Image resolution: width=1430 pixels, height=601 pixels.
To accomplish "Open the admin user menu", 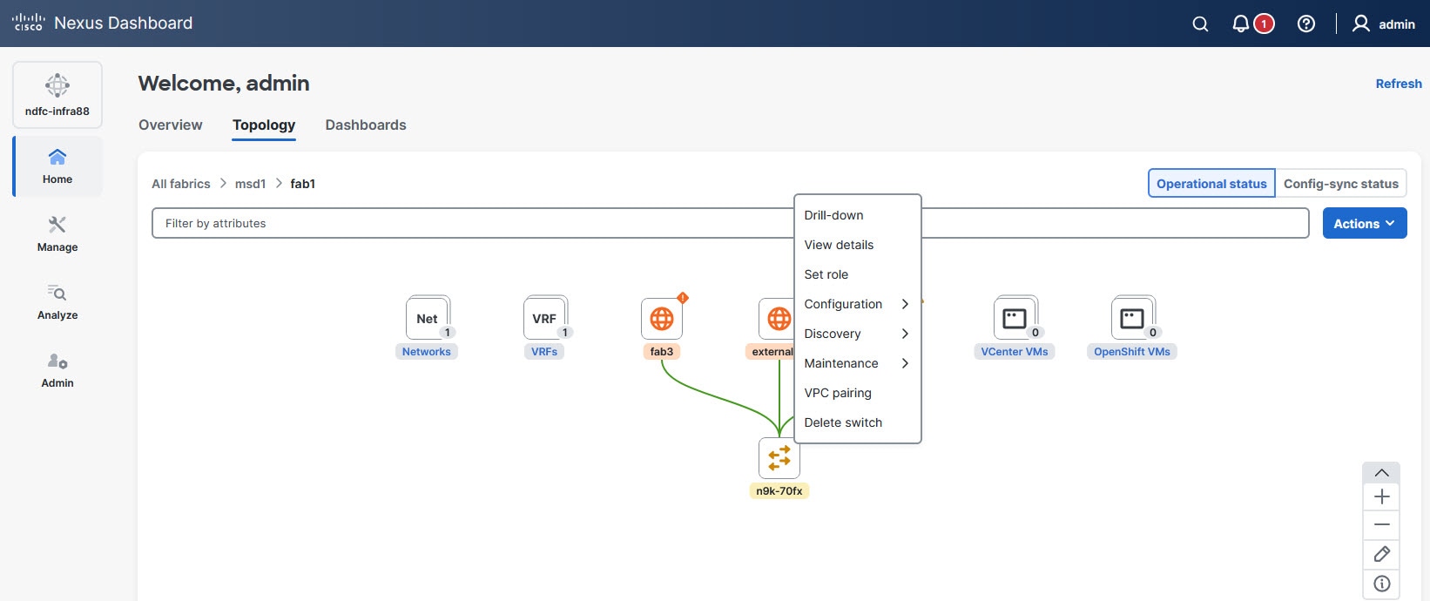I will click(1383, 24).
